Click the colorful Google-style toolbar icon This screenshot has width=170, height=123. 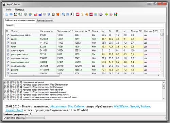point(116,14)
